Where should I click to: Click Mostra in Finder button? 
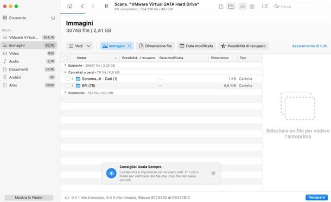pyautogui.click(x=29, y=198)
